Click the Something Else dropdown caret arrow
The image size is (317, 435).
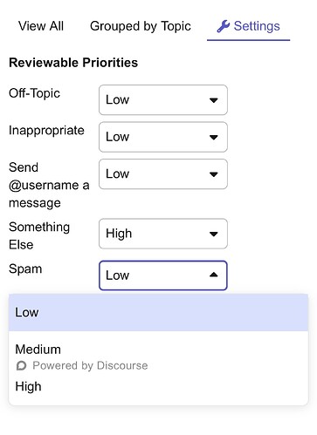coord(214,234)
